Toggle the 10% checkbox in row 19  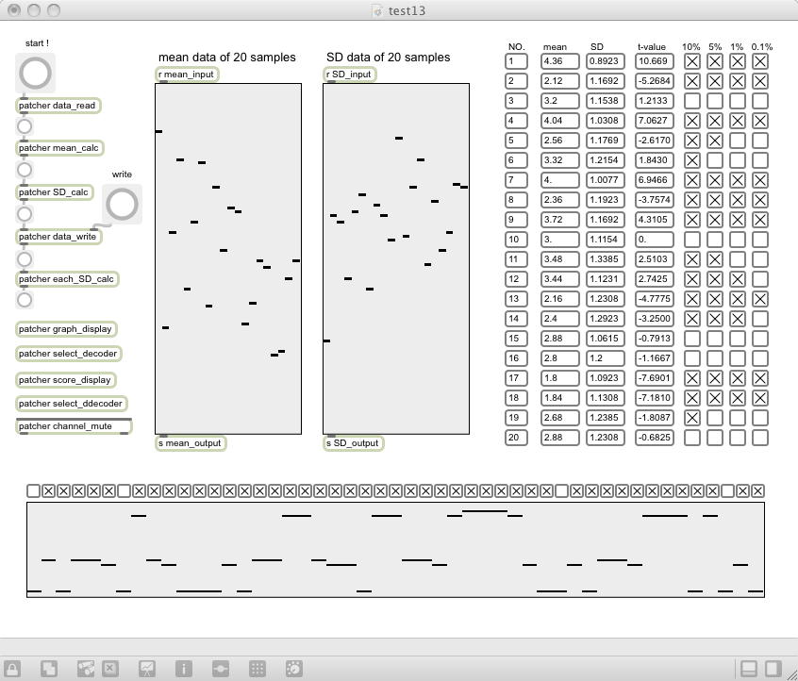pyautogui.click(x=691, y=418)
